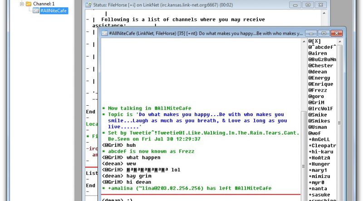Collapse the Channel: 1 tree node

(21, 4)
